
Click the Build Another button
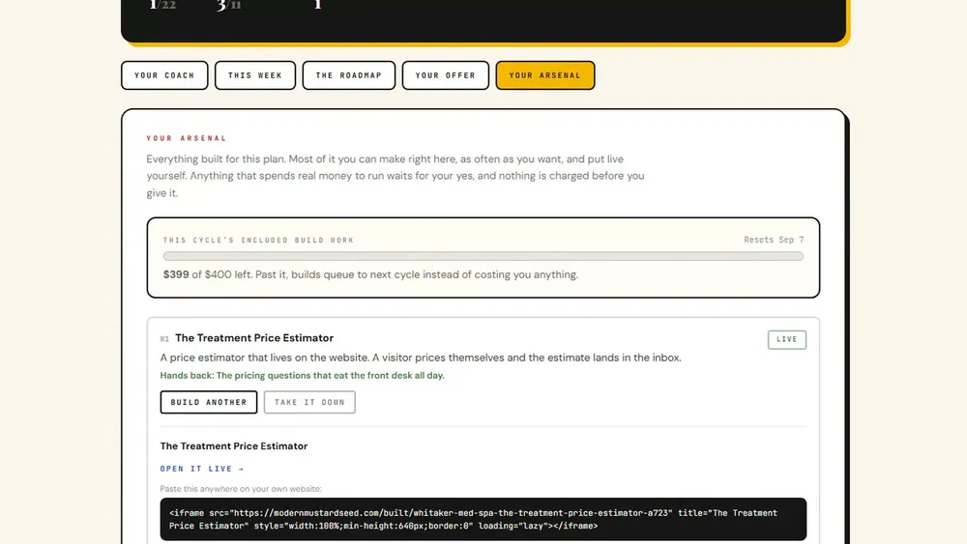pyautogui.click(x=209, y=402)
